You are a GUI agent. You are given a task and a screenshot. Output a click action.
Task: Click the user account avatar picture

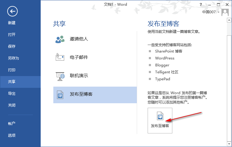225,12
